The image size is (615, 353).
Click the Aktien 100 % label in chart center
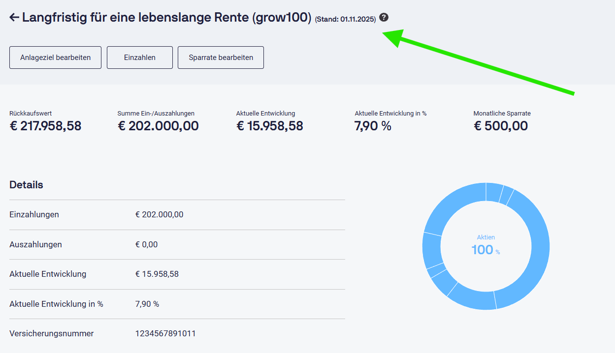[486, 245]
